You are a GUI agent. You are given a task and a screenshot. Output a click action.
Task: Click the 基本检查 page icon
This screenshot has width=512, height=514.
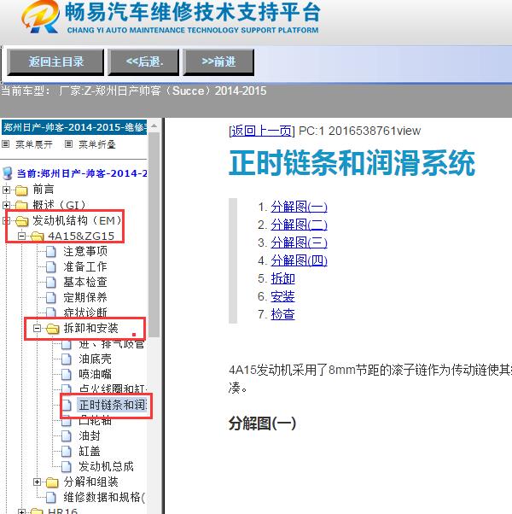pos(51,283)
